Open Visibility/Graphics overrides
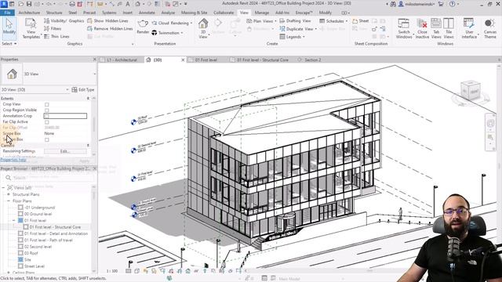The height and width of the screenshot is (282, 502). [64, 21]
